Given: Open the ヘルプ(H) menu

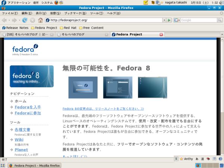Looking at the screenshot, I should [113, 13].
